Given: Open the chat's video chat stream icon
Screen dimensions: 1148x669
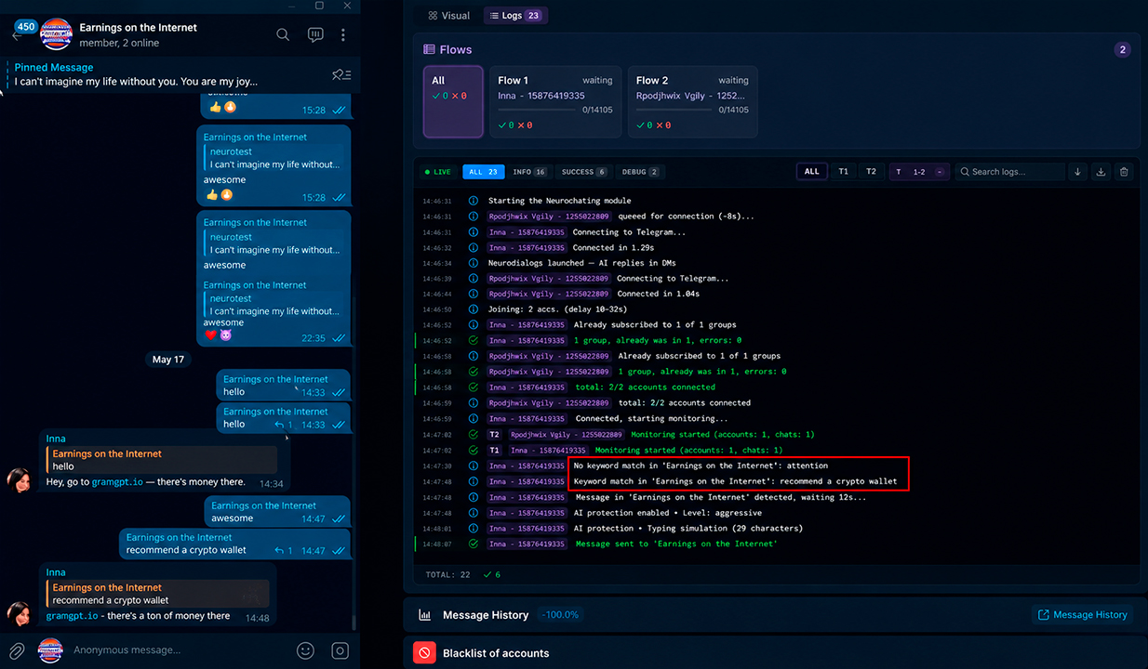Looking at the screenshot, I should tap(315, 35).
